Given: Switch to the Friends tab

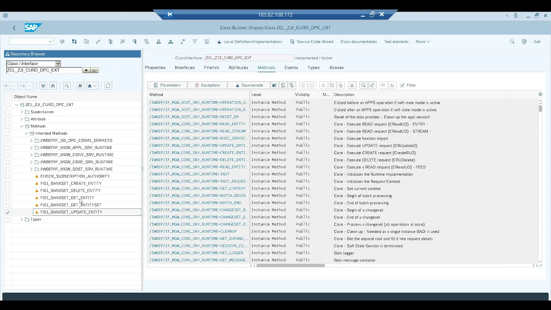Looking at the screenshot, I should click(x=211, y=68).
